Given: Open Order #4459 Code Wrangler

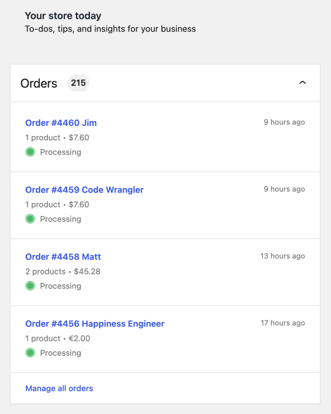Looking at the screenshot, I should point(84,190).
